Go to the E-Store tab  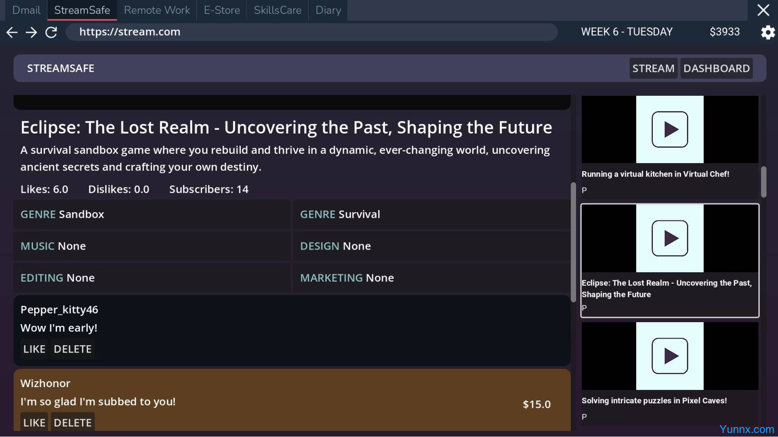click(x=222, y=10)
